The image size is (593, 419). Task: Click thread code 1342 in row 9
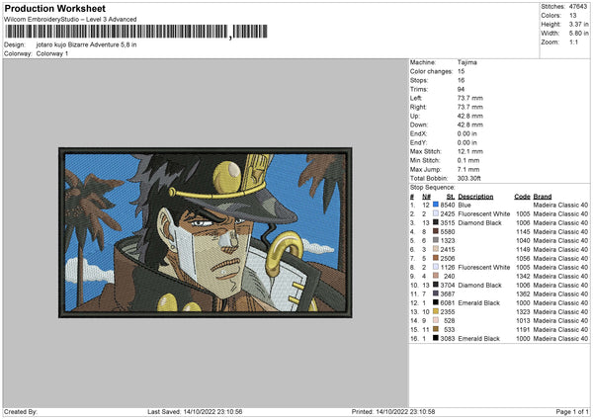pyautogui.click(x=524, y=276)
